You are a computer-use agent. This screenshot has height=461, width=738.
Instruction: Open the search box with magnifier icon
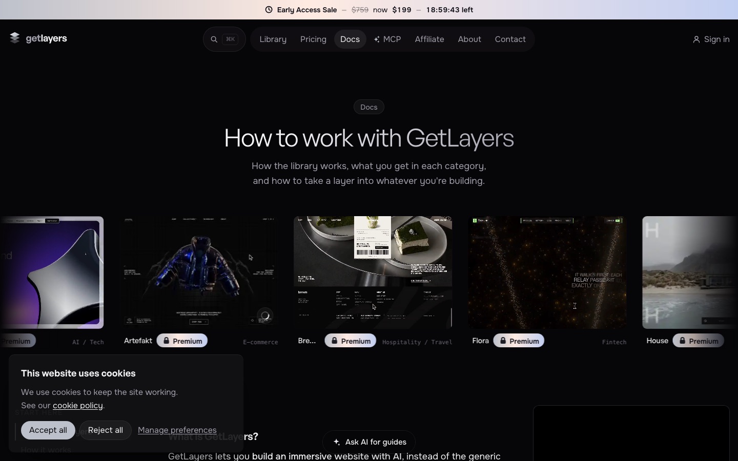point(224,39)
